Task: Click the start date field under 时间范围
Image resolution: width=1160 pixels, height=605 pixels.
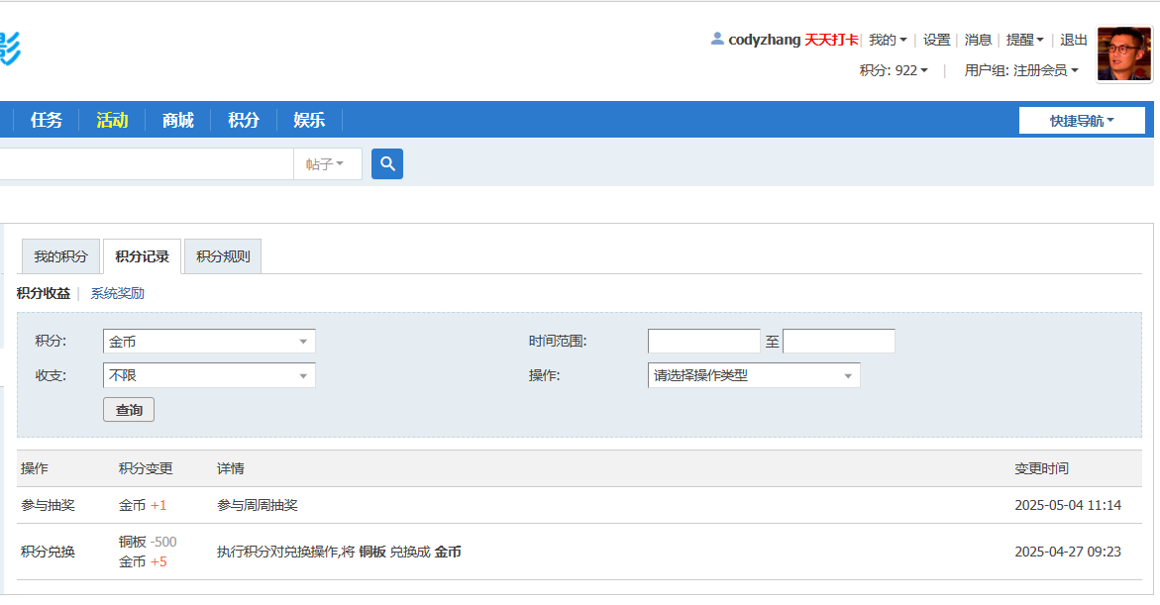Action: 703,341
